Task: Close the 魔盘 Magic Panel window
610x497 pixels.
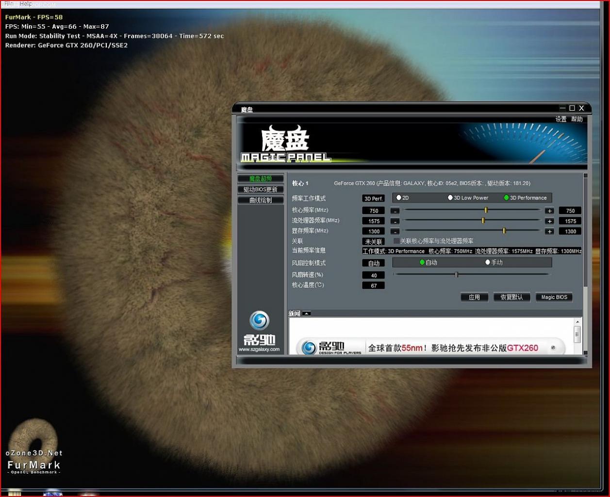Action: [x=581, y=108]
